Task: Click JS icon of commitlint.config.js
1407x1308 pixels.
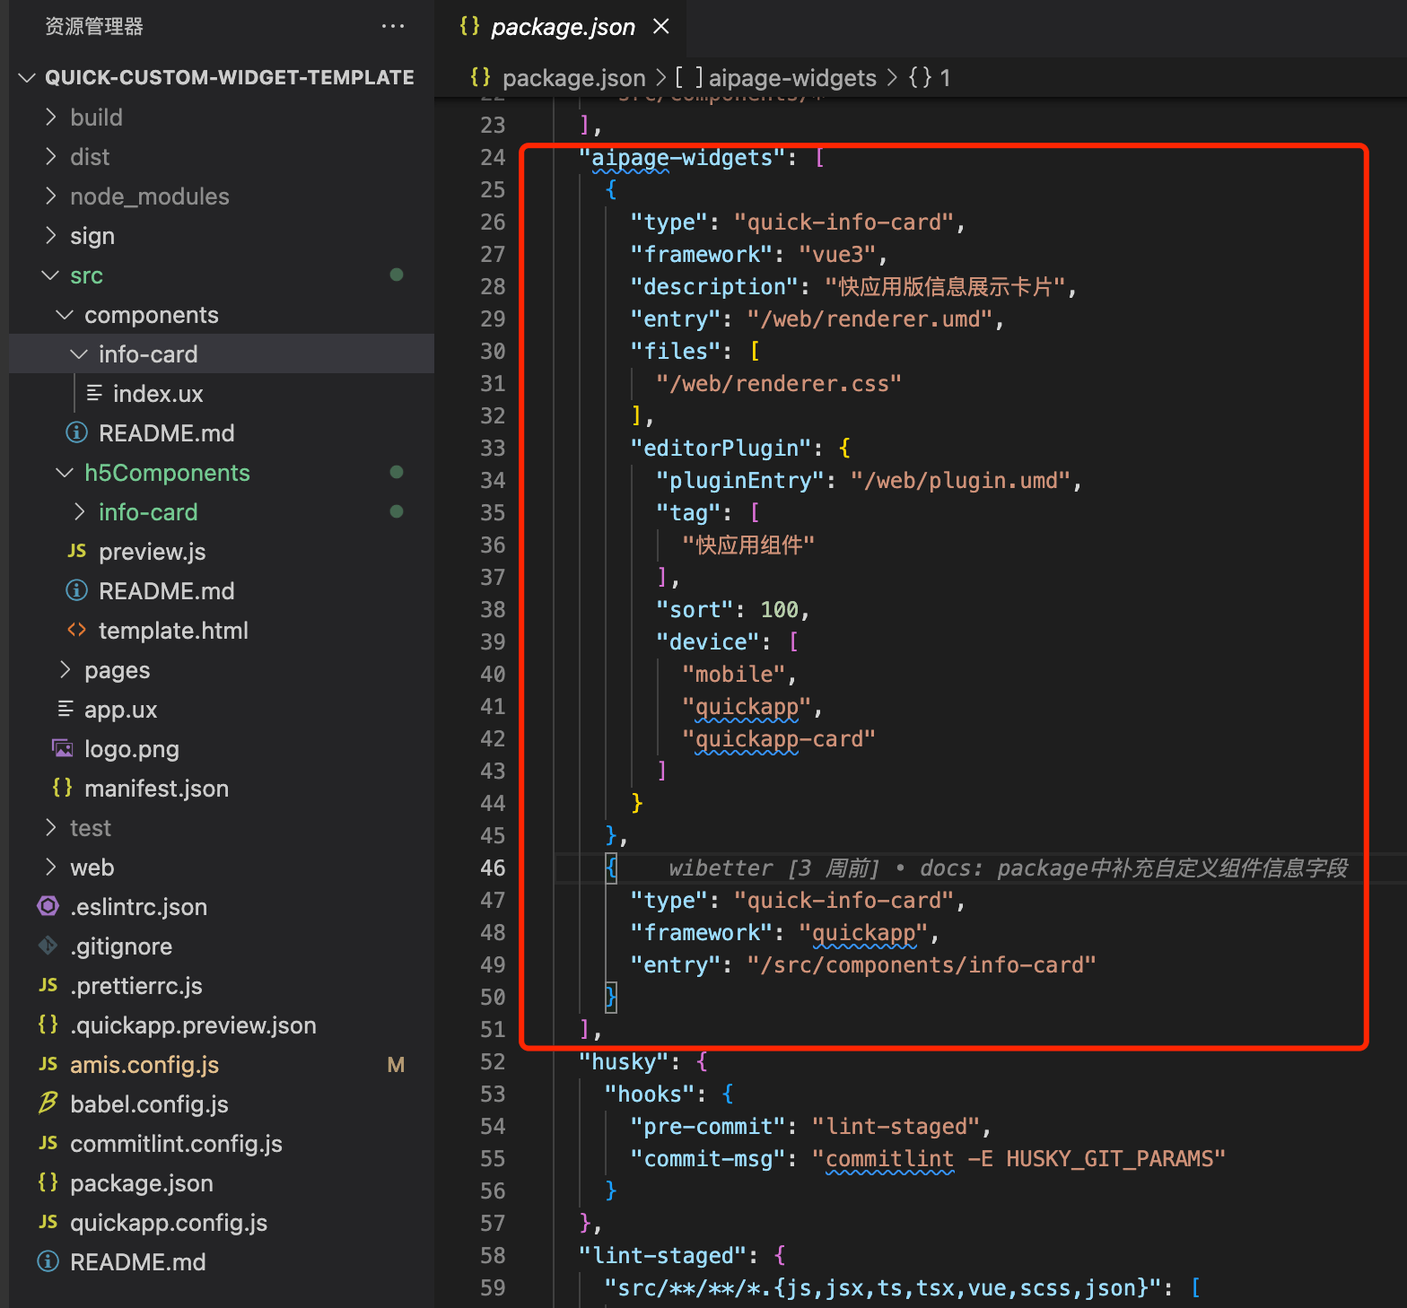Action: click(x=48, y=1144)
